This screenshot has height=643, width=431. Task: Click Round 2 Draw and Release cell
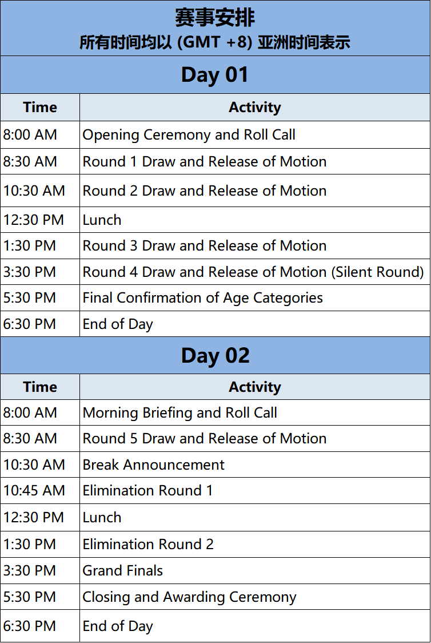pyautogui.click(x=255, y=190)
